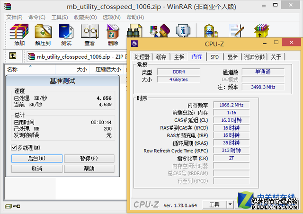
Task: Click the Background (后台) button
Action: click(37, 158)
